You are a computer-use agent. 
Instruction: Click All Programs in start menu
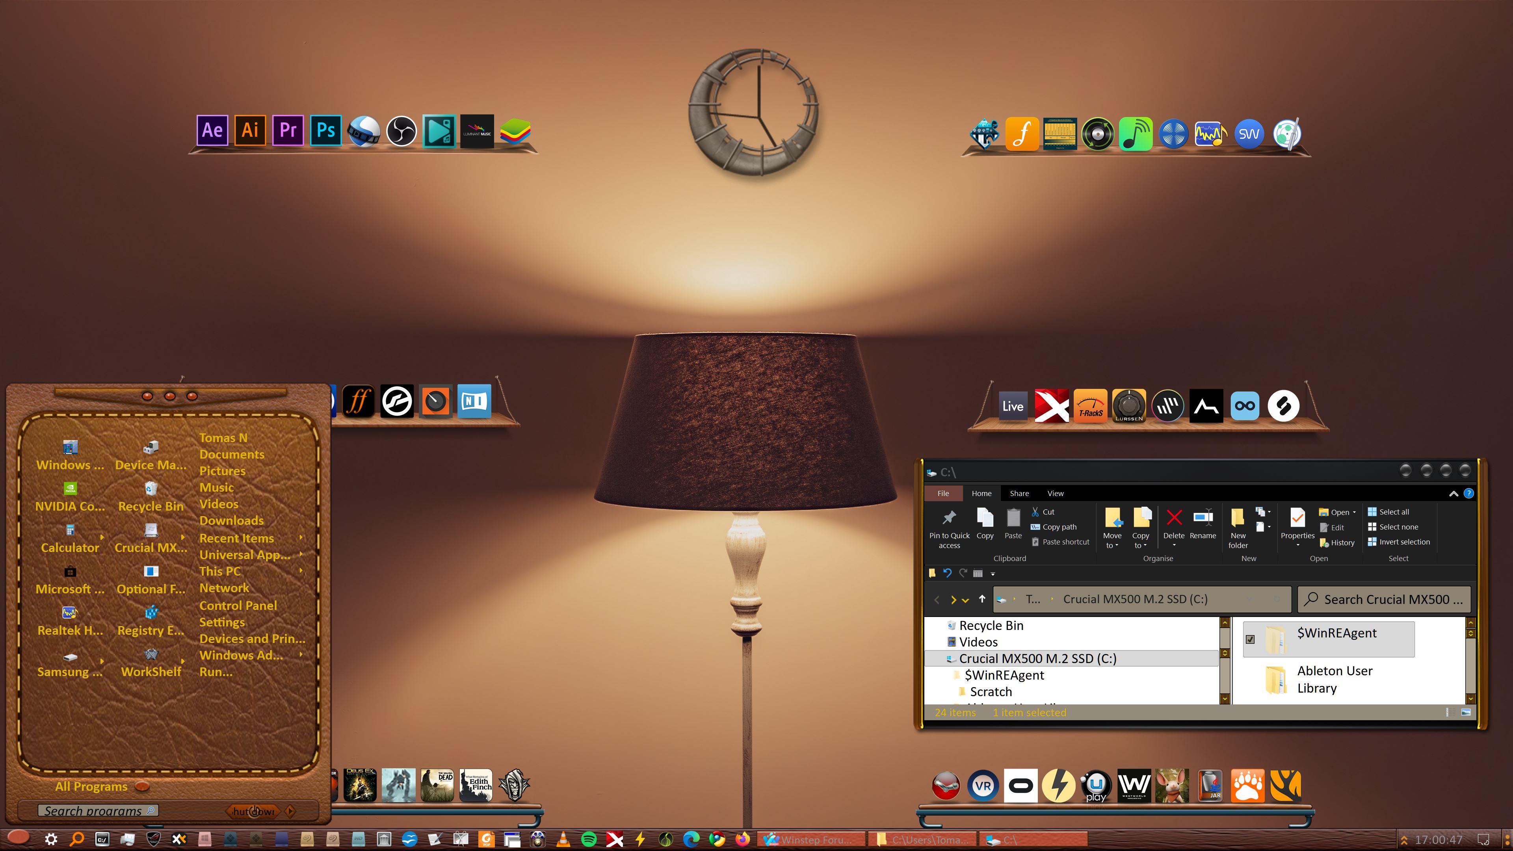[x=91, y=786]
